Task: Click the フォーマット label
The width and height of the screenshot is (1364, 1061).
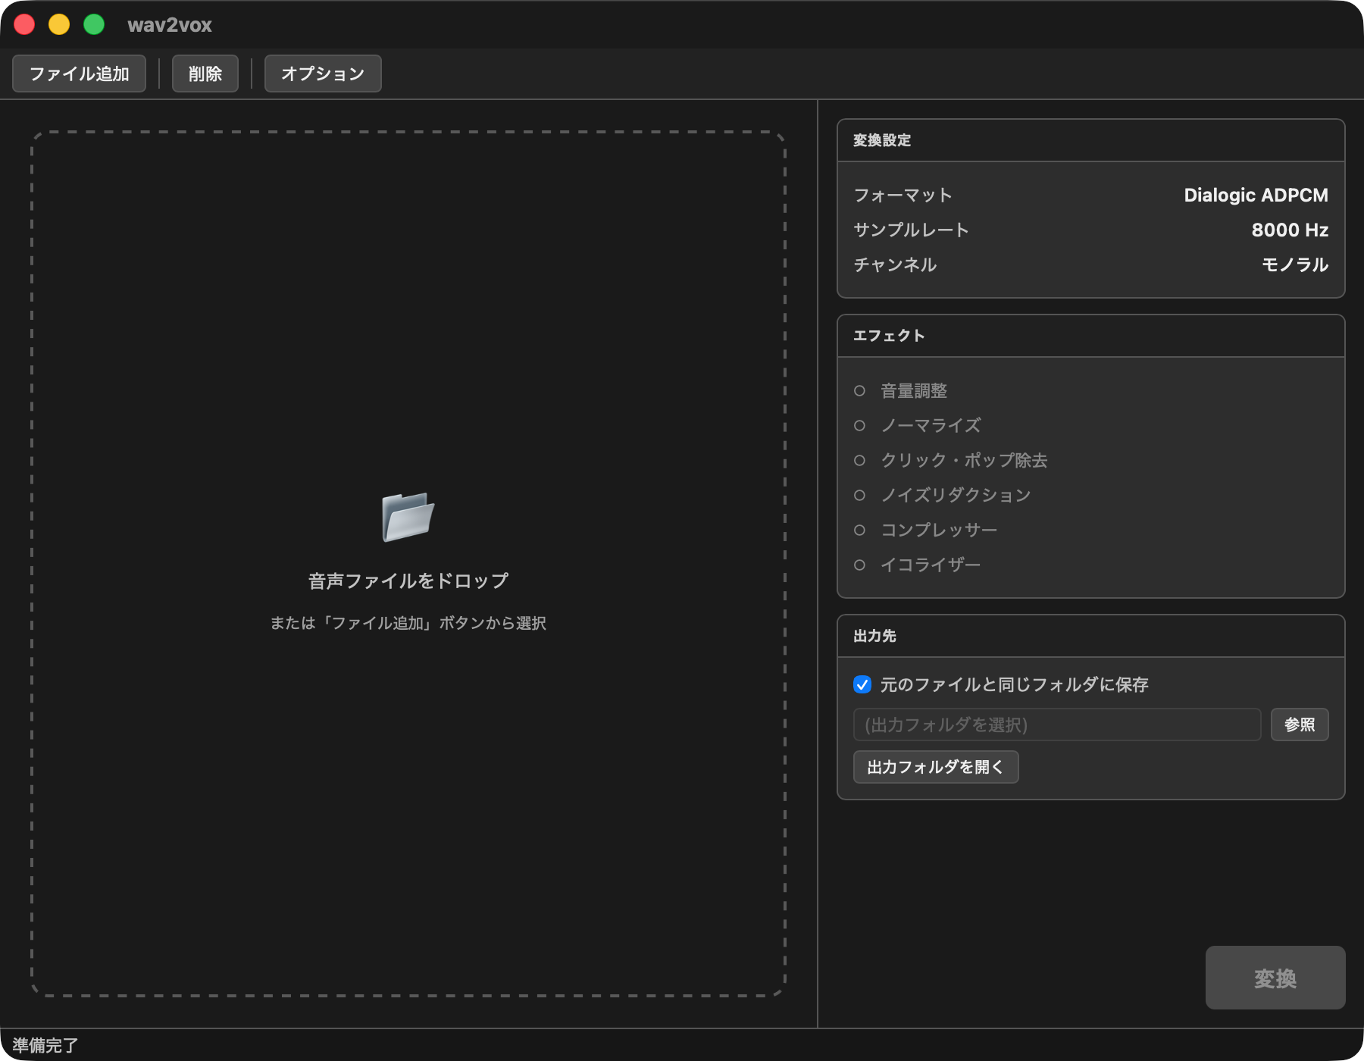Action: [x=903, y=195]
